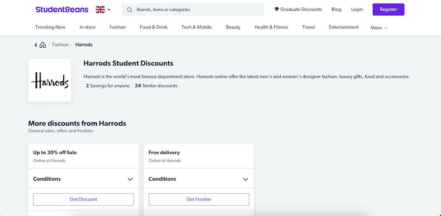Expand Conditions for Free delivery offer
441x216 pixels.
[199, 179]
